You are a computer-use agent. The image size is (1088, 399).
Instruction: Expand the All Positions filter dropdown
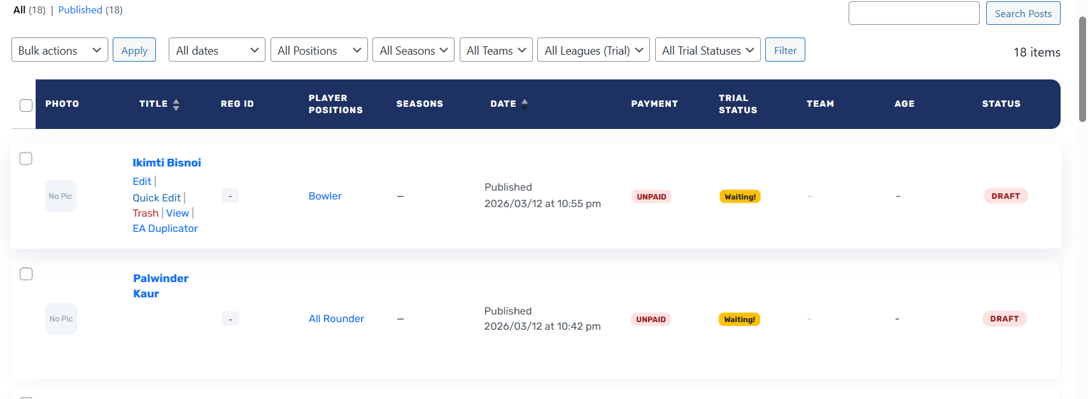319,50
